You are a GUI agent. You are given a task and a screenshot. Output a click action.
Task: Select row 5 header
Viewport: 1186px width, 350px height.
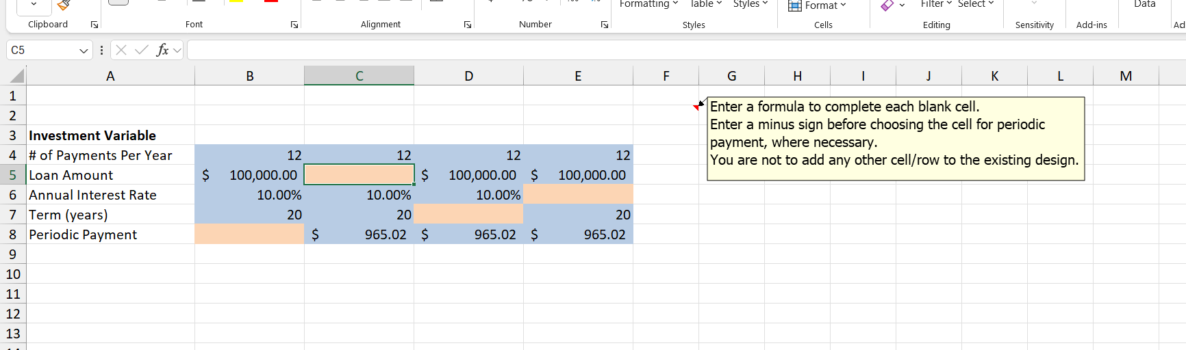pyautogui.click(x=13, y=175)
